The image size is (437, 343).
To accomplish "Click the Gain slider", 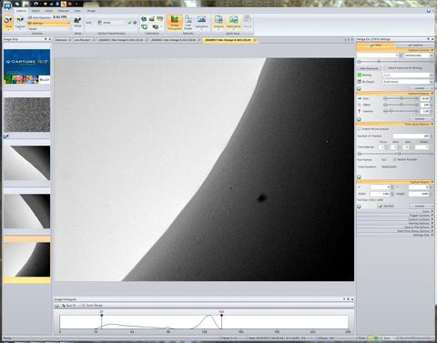I will click(401, 98).
